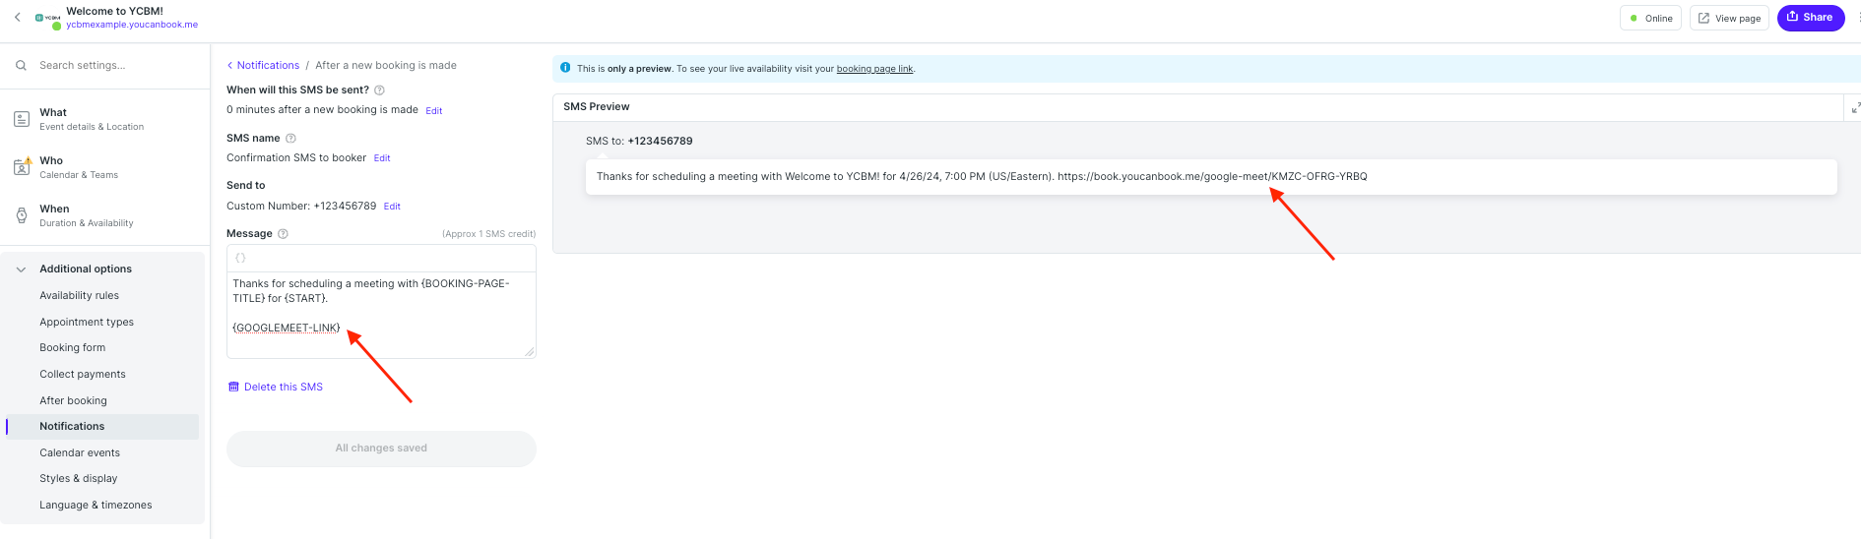
Task: Click help icon beside 'When will this SMS be sent?'
Action: pos(380,90)
